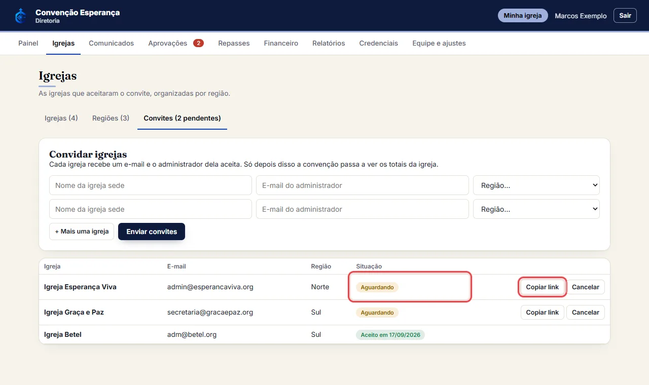Select the Igrejas navigation item

pos(63,43)
